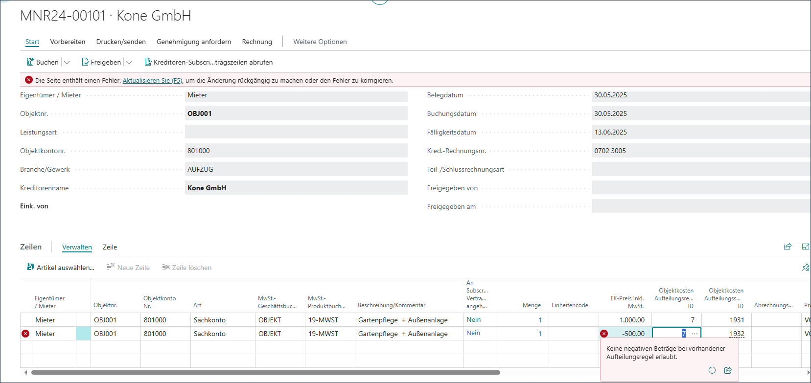The image size is (811, 383).
Task: Click Nein link in first line row
Action: coord(473,319)
